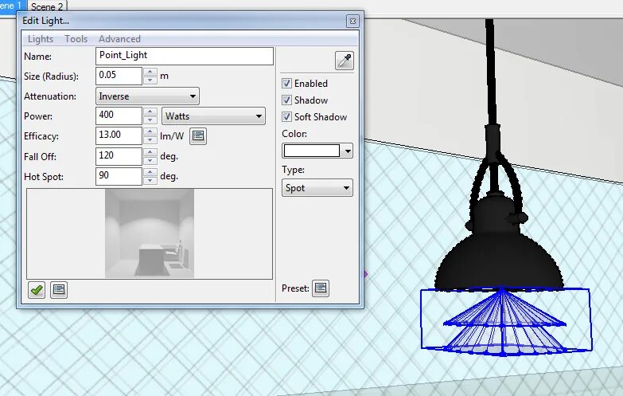The height and width of the screenshot is (396, 623).
Task: Click the light preview render thumbnail
Action: (x=150, y=233)
